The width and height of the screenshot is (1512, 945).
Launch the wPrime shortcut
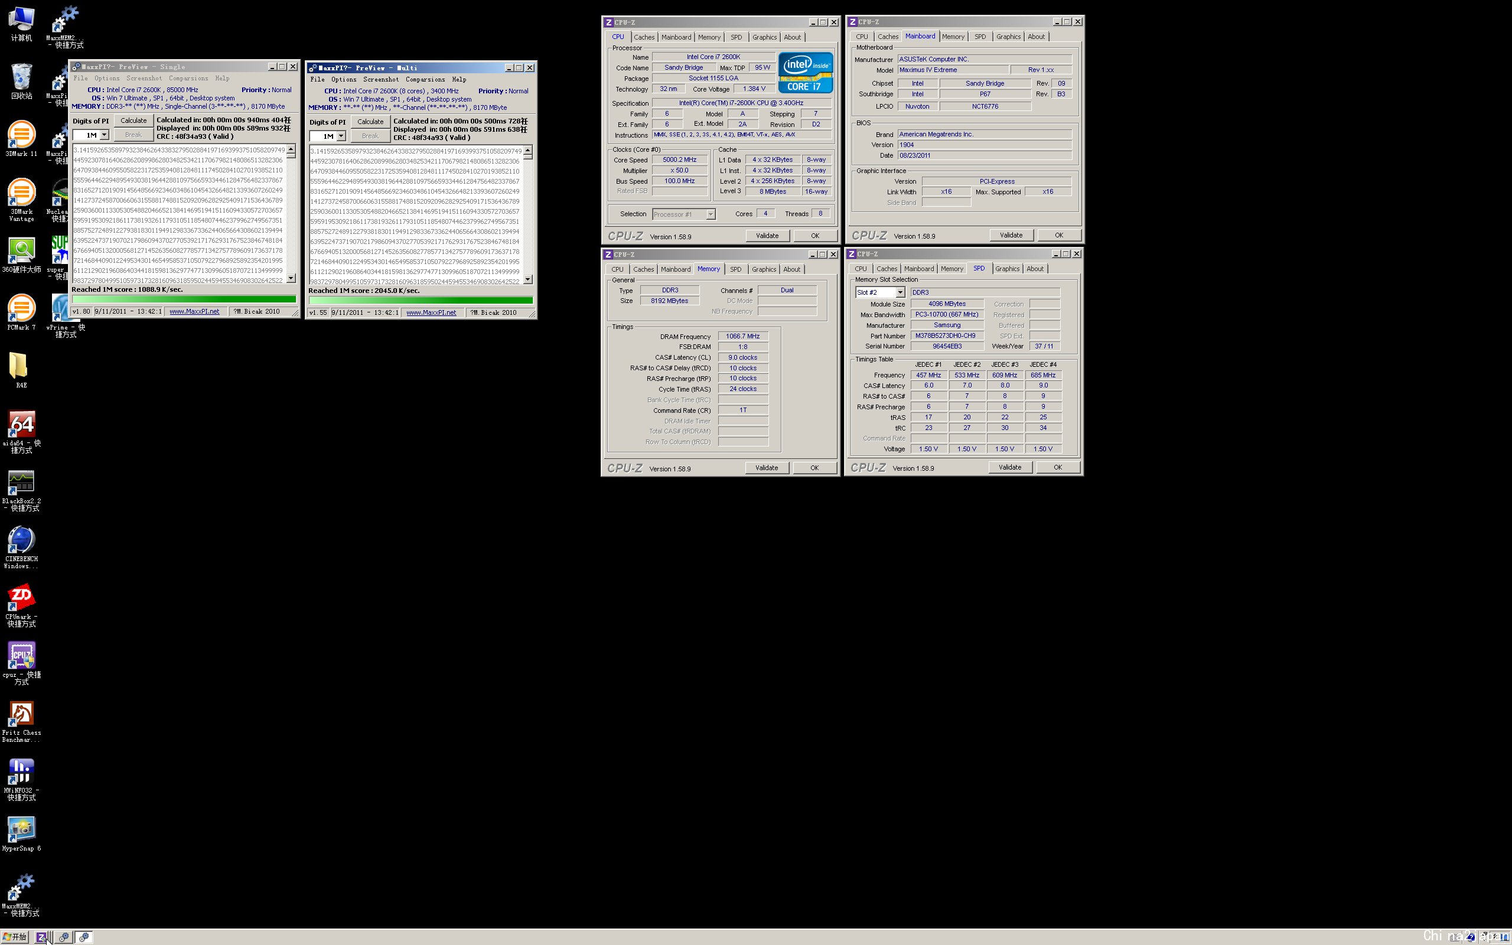65,316
